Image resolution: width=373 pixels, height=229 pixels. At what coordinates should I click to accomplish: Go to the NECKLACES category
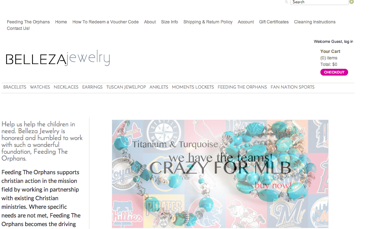(66, 87)
